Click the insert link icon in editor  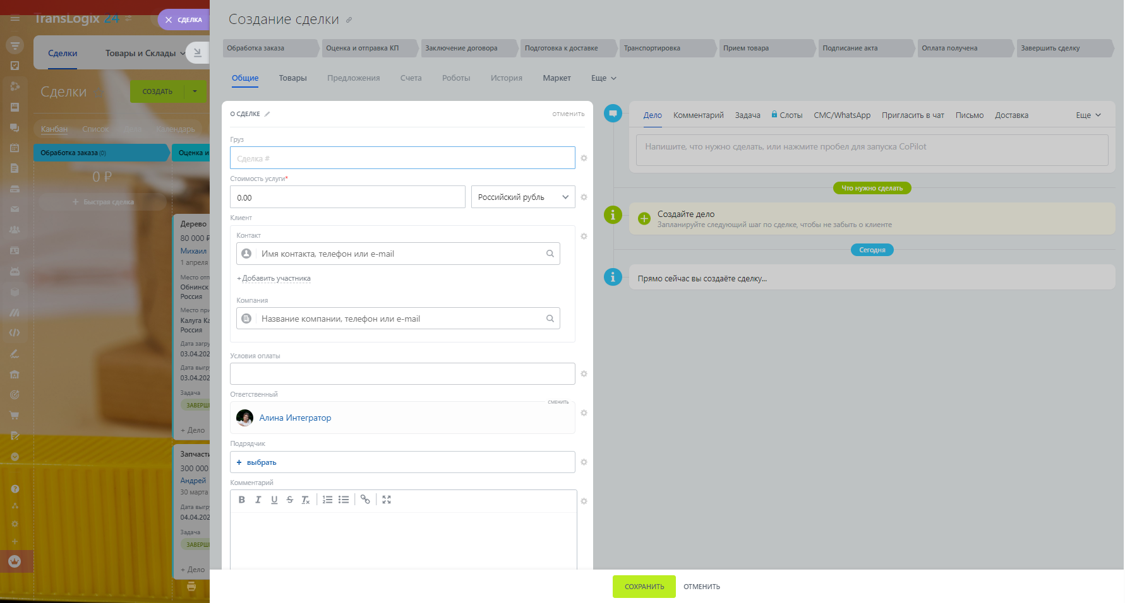[x=365, y=500]
